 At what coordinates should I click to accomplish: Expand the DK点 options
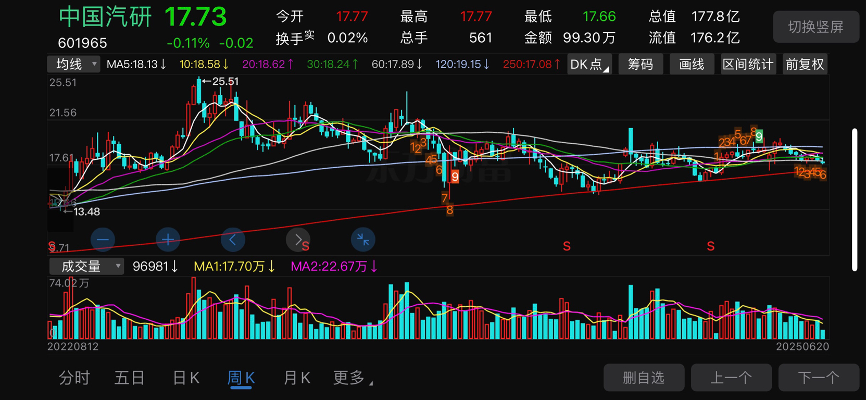pyautogui.click(x=589, y=64)
